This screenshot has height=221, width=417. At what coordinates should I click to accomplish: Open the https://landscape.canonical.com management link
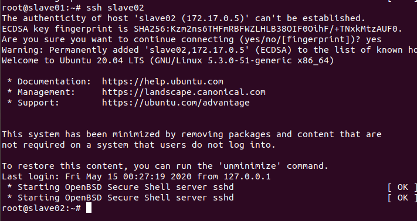(x=184, y=92)
